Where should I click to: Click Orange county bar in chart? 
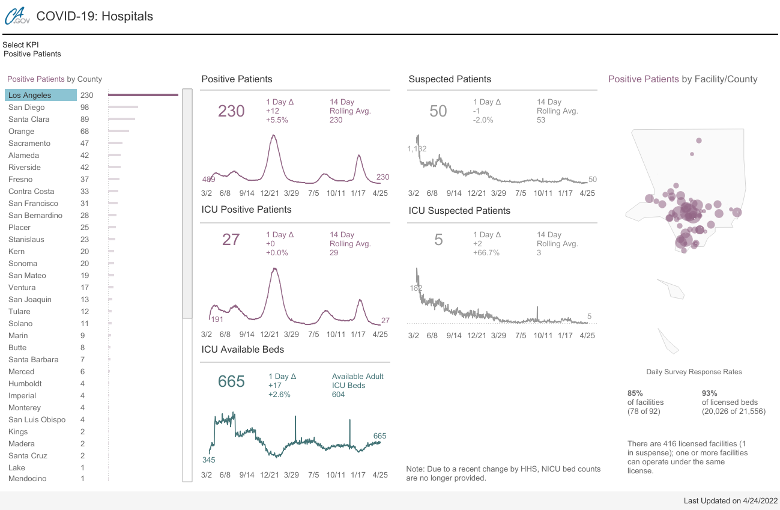(119, 131)
